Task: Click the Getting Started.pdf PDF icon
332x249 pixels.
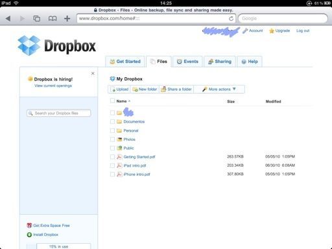Action: [x=119, y=157]
